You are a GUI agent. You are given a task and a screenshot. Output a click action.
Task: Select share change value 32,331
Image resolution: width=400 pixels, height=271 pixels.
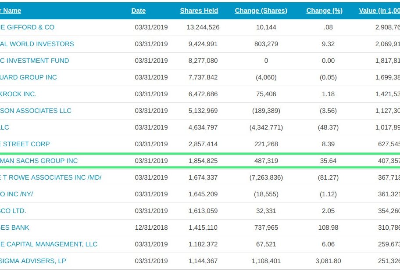(266, 211)
